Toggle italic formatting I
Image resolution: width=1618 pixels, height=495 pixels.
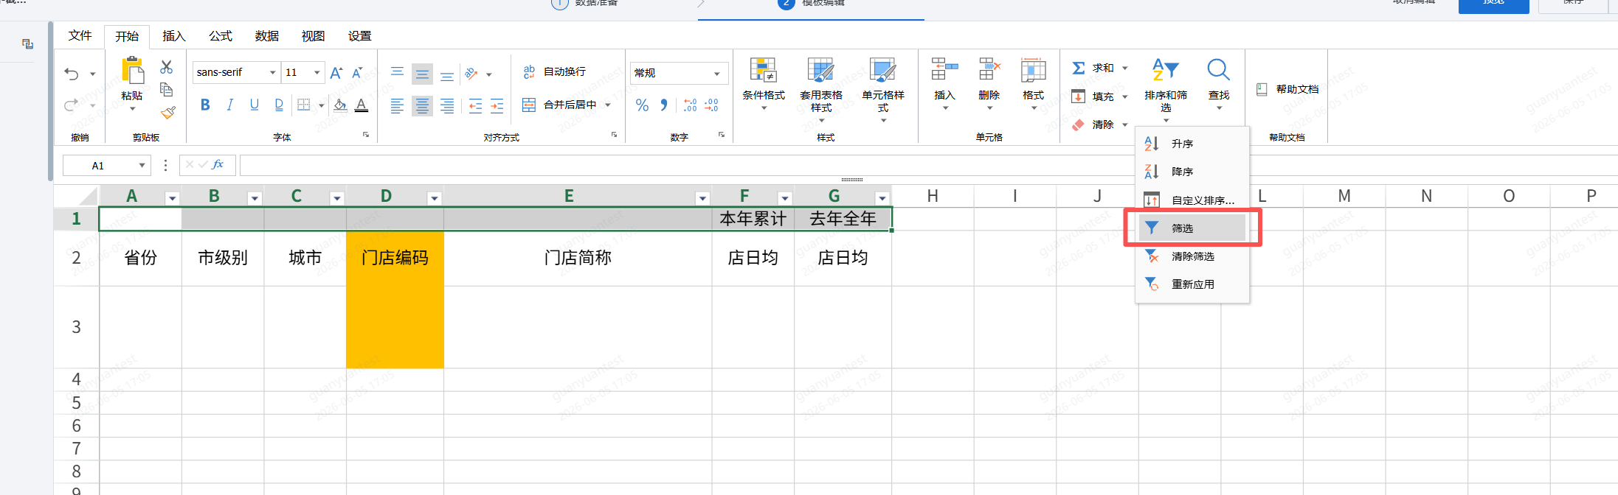click(229, 105)
